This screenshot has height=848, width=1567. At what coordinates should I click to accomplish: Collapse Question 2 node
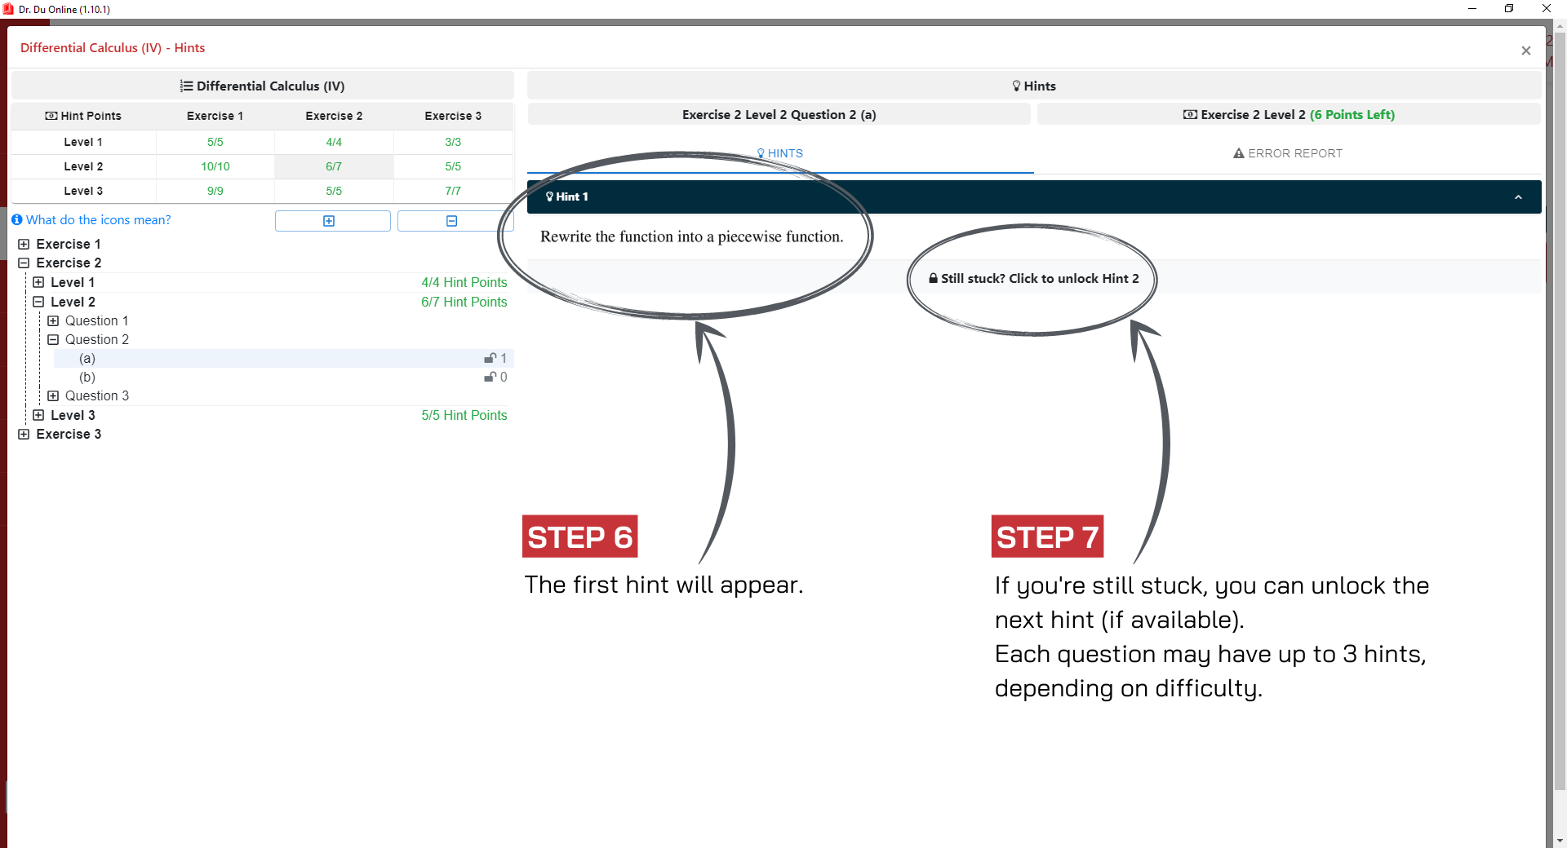53,340
